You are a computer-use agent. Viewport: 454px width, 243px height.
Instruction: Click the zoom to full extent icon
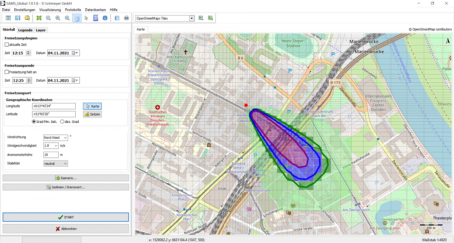[x=39, y=18]
